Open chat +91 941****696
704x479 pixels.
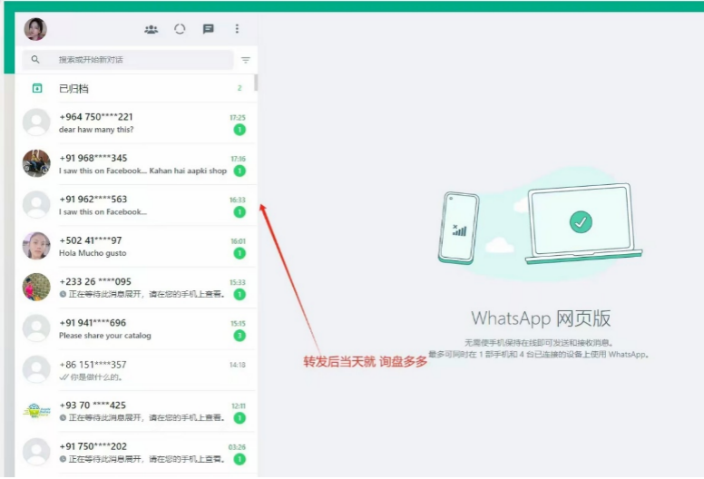point(136,328)
